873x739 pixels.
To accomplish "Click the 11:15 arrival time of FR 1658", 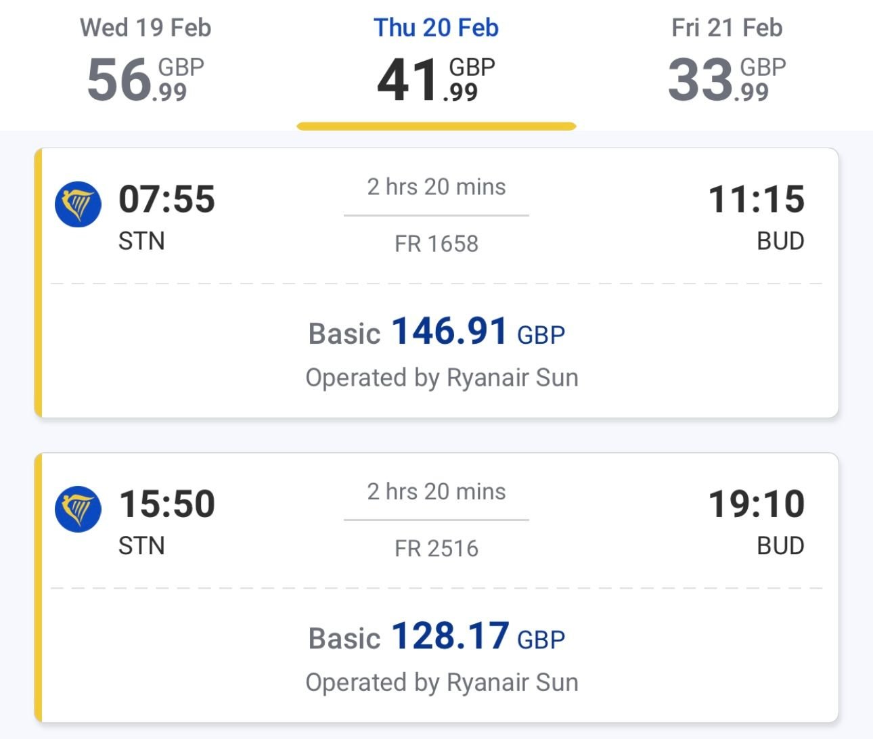I will pyautogui.click(x=758, y=200).
